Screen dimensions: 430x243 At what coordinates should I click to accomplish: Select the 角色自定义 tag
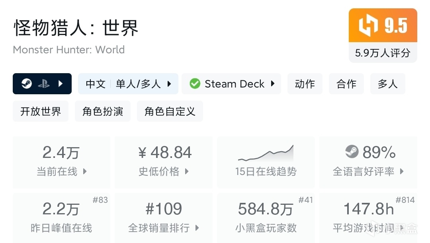point(170,111)
